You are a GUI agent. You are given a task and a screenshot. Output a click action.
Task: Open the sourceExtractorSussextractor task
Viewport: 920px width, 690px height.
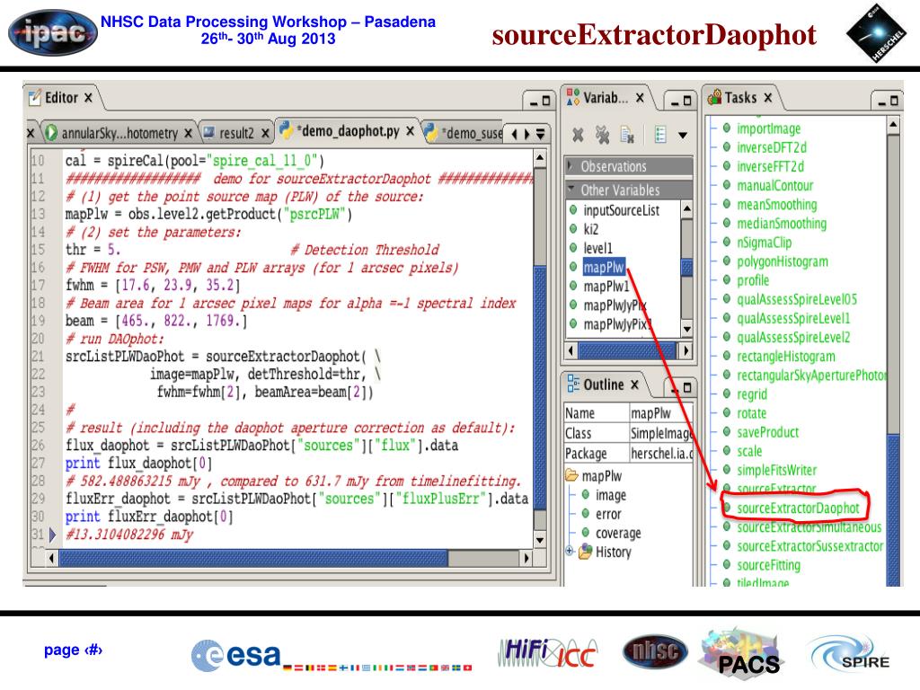tap(809, 546)
